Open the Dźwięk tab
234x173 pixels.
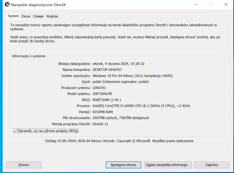pos(38,16)
